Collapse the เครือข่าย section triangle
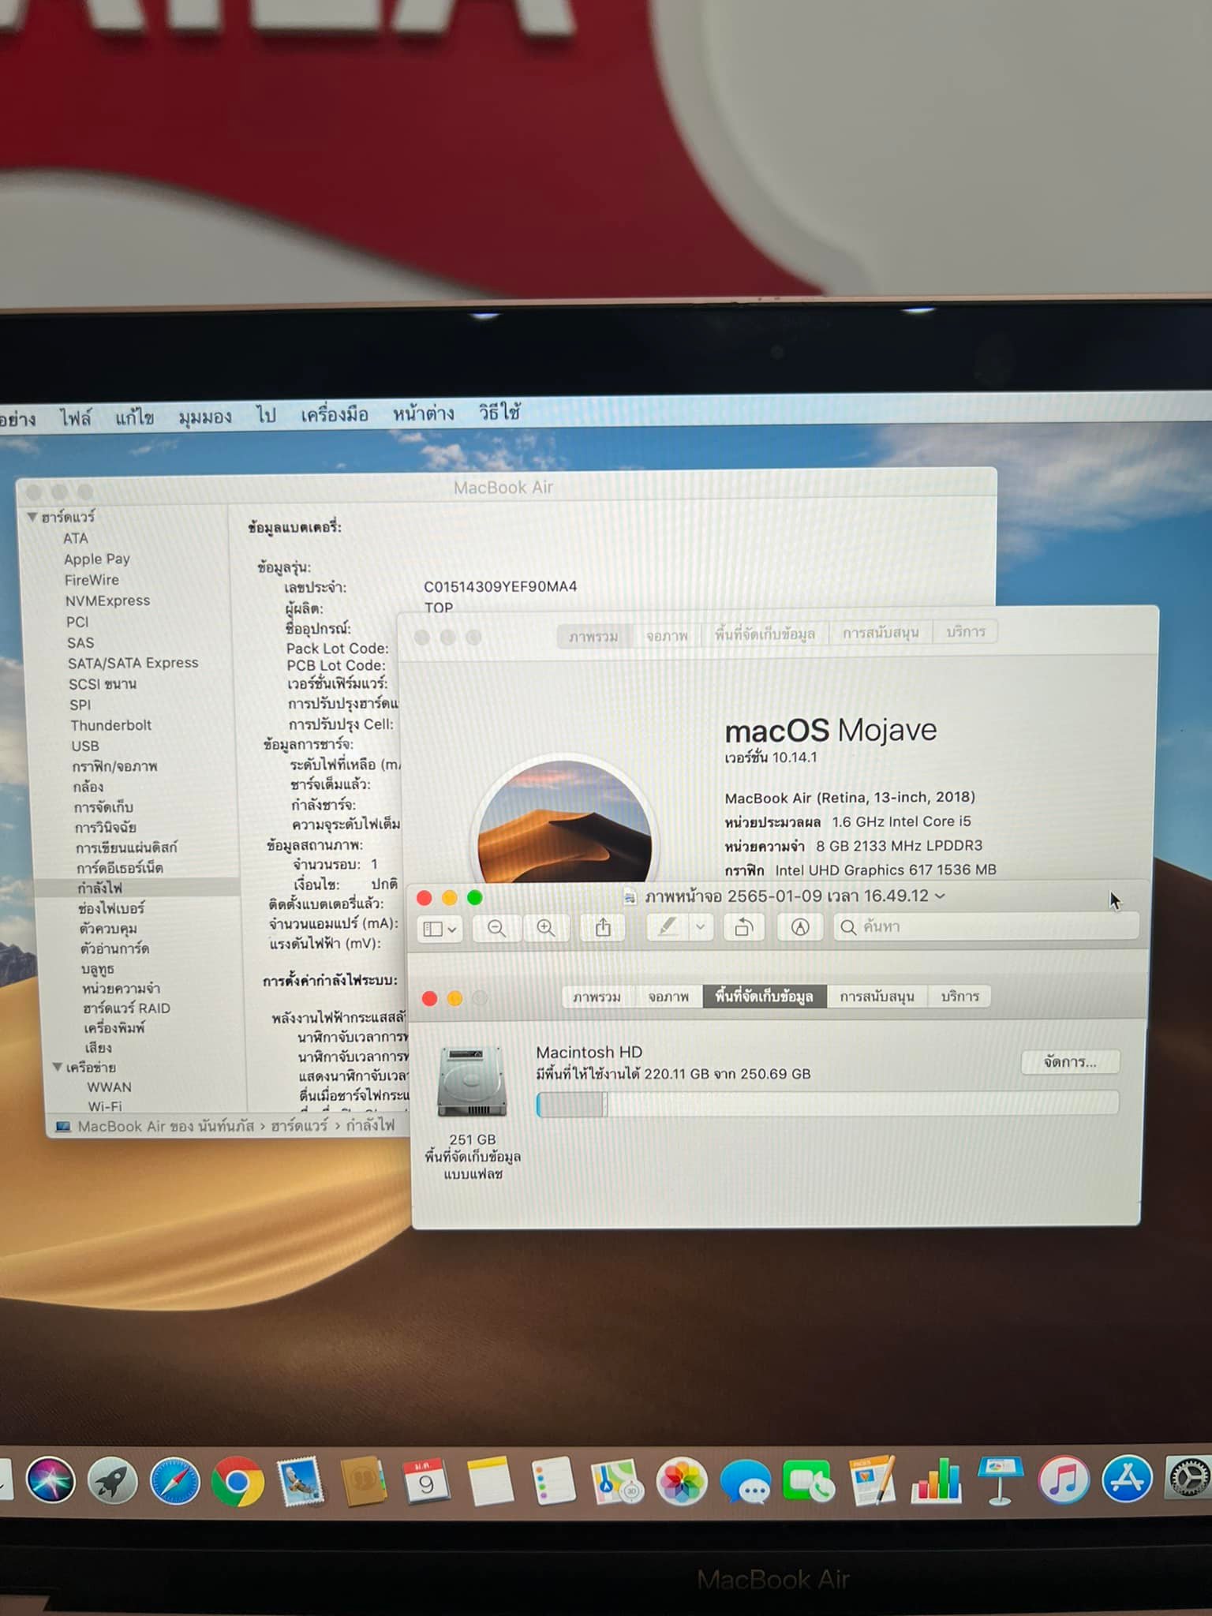Viewport: 1212px width, 1616px height. pos(58,1067)
